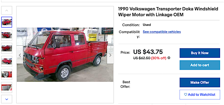Click the main red Volkswagen truck photo
The image size is (224, 105).
tap(65, 54)
